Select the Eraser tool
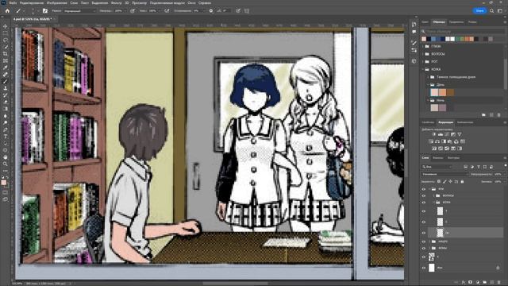The width and height of the screenshot is (508, 286). click(6, 102)
